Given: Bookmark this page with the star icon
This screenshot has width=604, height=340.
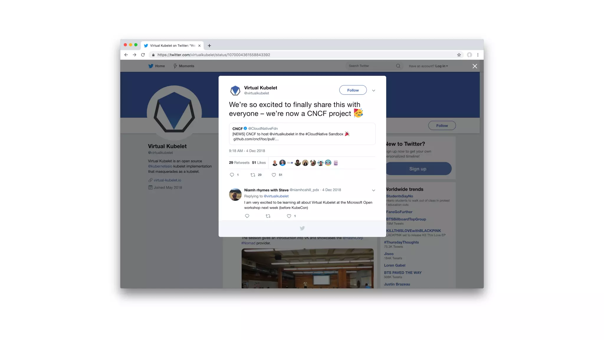Looking at the screenshot, I should click(459, 55).
